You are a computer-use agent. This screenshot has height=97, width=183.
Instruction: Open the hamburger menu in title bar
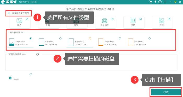point(165,2)
